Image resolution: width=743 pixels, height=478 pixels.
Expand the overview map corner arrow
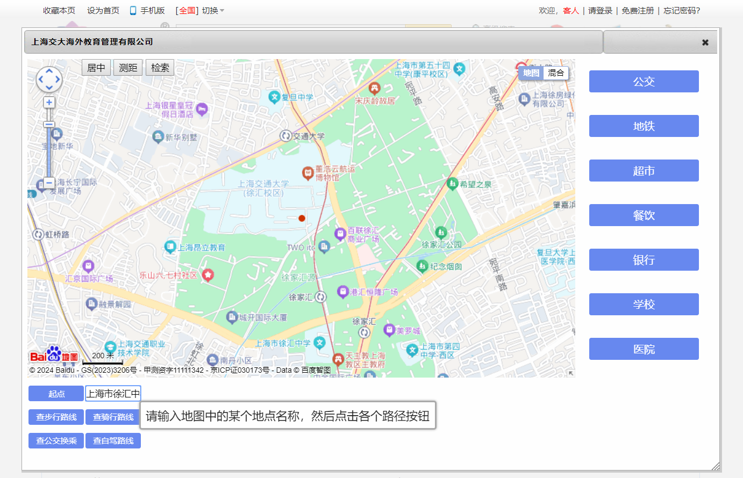[x=570, y=373]
